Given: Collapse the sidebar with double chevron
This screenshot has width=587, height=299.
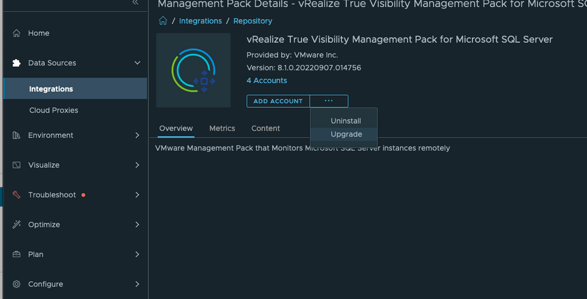Looking at the screenshot, I should click(135, 3).
